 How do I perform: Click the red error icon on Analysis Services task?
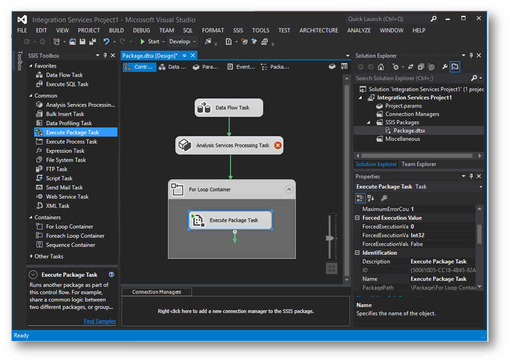pyautogui.click(x=278, y=145)
